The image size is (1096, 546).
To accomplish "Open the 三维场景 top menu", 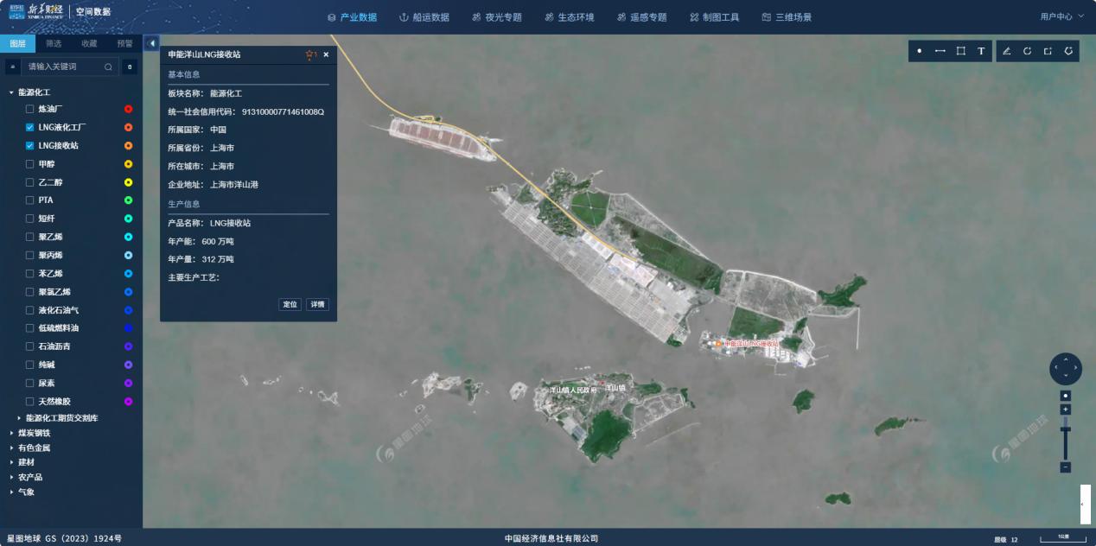I will 787,17.
